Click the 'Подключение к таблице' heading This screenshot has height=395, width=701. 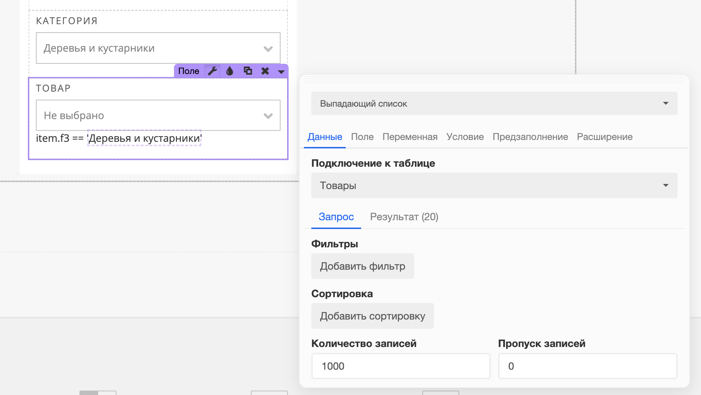(373, 163)
